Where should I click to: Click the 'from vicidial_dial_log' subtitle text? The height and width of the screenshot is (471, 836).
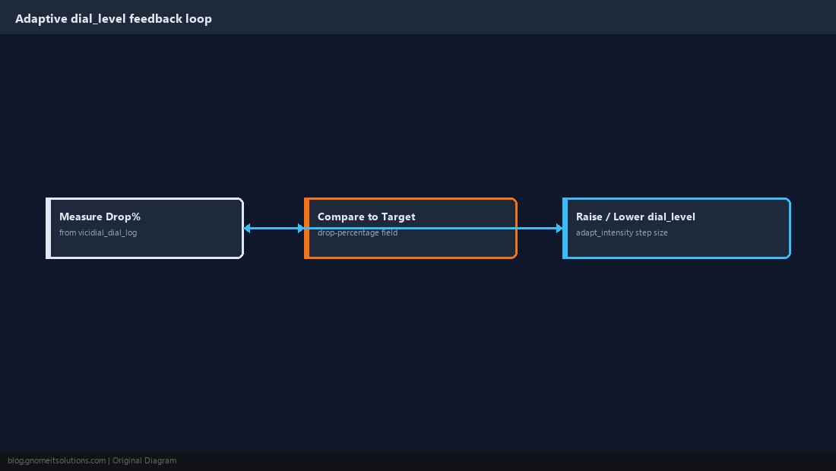pos(98,232)
